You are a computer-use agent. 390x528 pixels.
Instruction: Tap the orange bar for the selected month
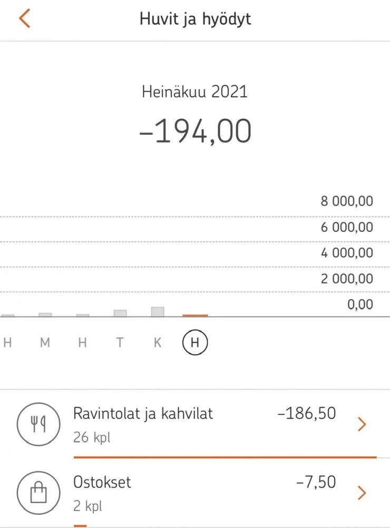(x=195, y=315)
